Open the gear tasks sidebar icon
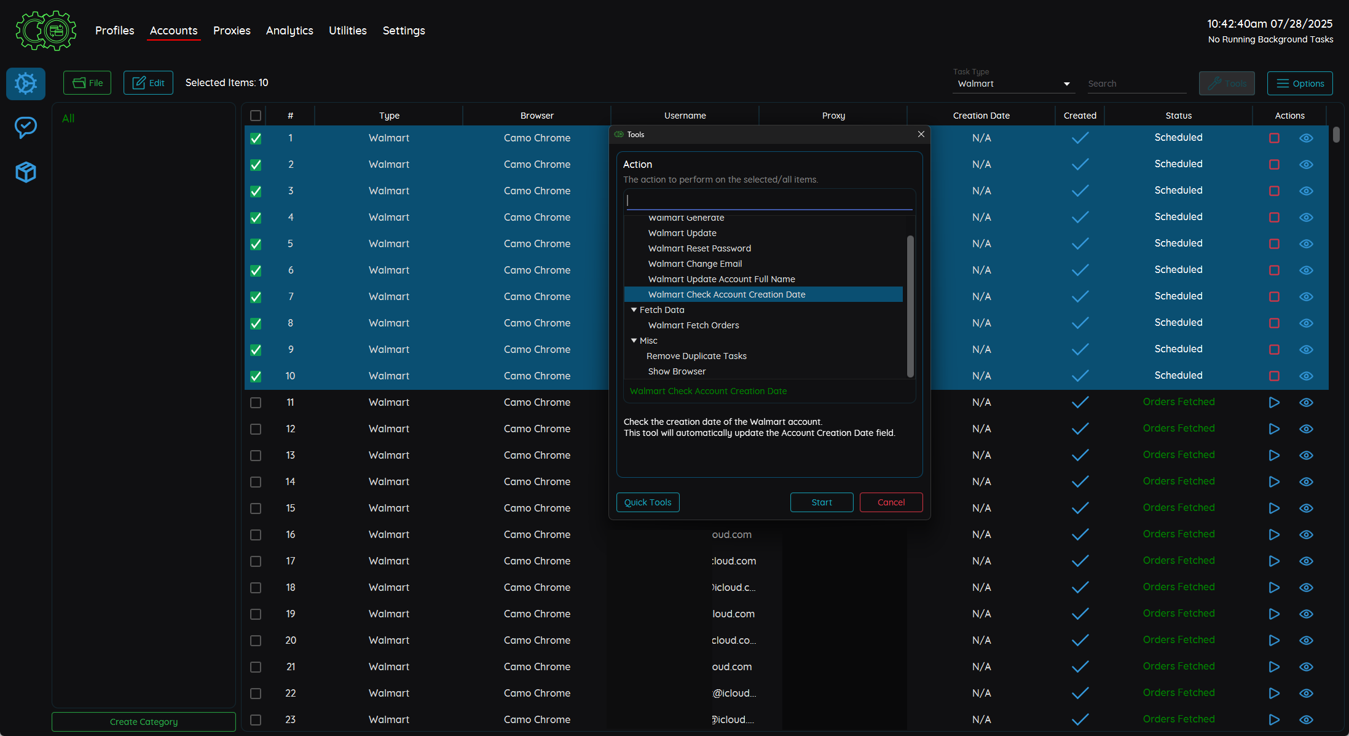Screen dimensions: 1349x736 [x=26, y=84]
